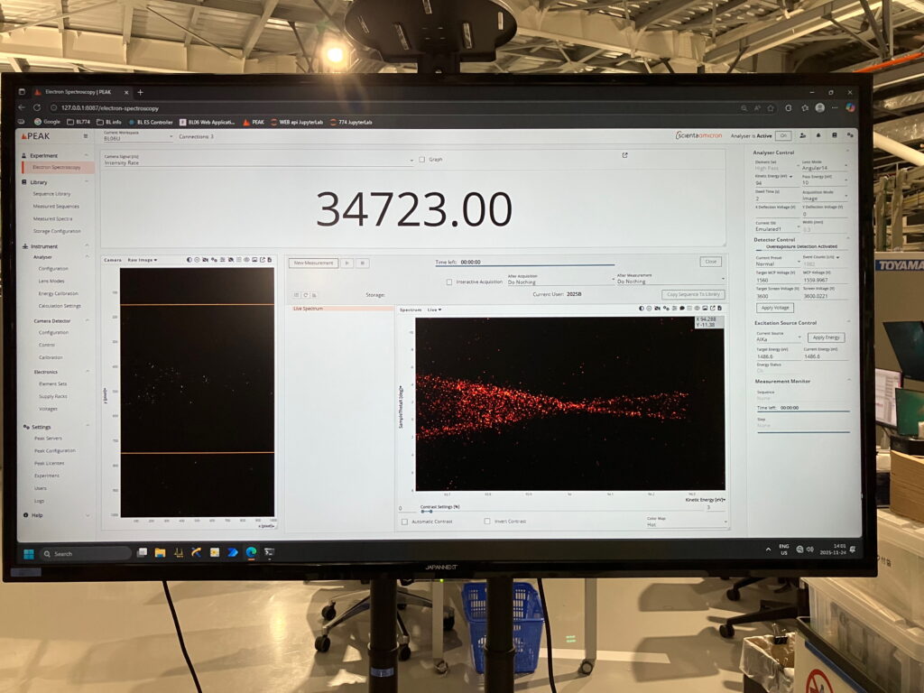The width and height of the screenshot is (924, 693).
Task: Select Energy Calibration in the sidebar
Action: pos(59,293)
